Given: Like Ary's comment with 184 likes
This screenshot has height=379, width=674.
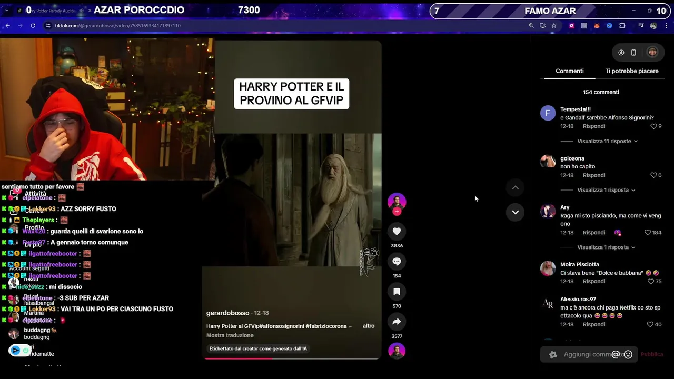Looking at the screenshot, I should tap(648, 232).
